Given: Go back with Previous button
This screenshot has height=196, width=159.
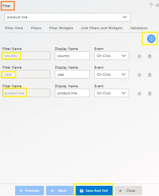Looking at the screenshot, I should [x=30, y=190].
